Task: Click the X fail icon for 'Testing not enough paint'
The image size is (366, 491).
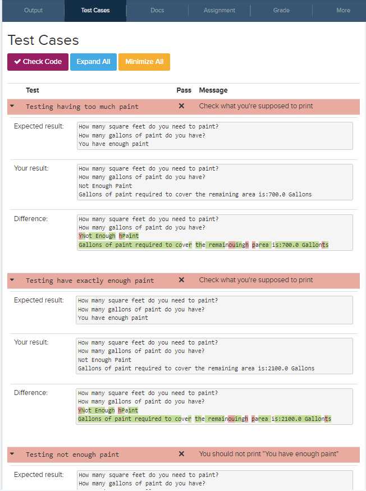Action: point(181,454)
